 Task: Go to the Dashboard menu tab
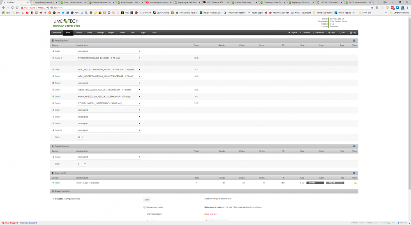coord(56,33)
